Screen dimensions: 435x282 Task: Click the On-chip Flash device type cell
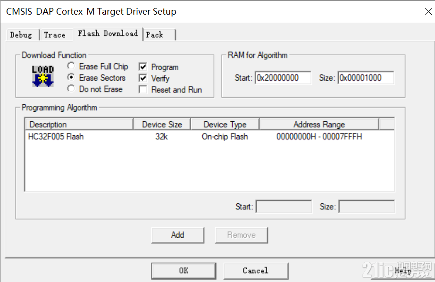pos(225,137)
